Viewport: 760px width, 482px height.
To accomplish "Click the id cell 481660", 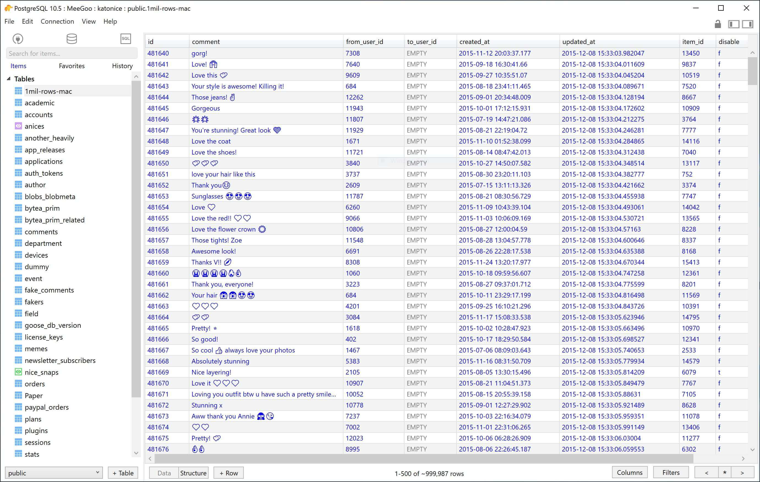I will tap(167, 273).
